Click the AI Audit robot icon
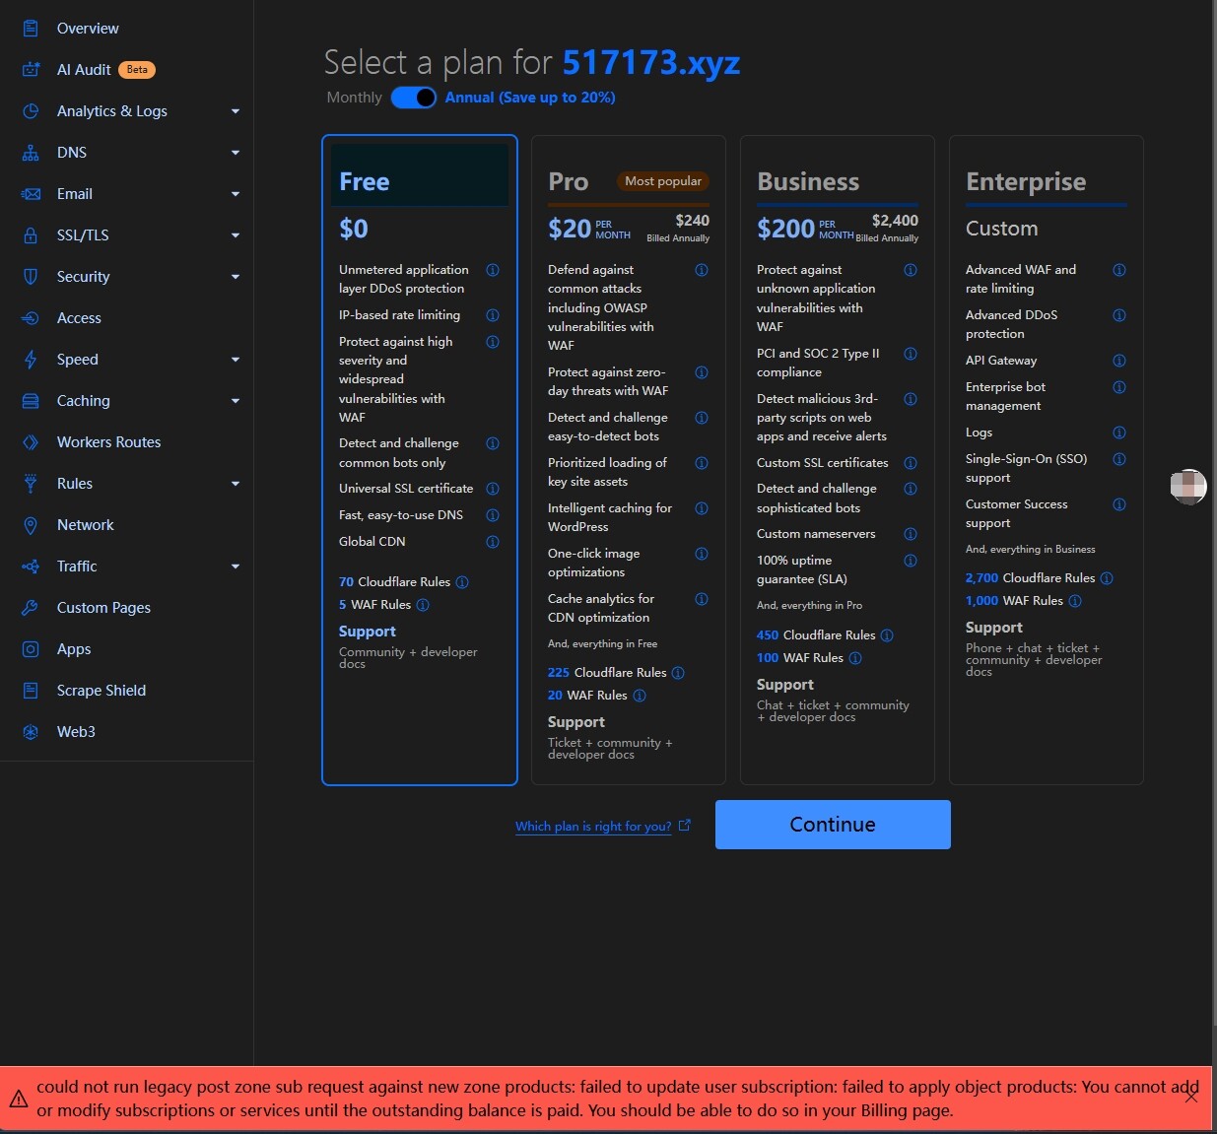The image size is (1217, 1134). [31, 70]
